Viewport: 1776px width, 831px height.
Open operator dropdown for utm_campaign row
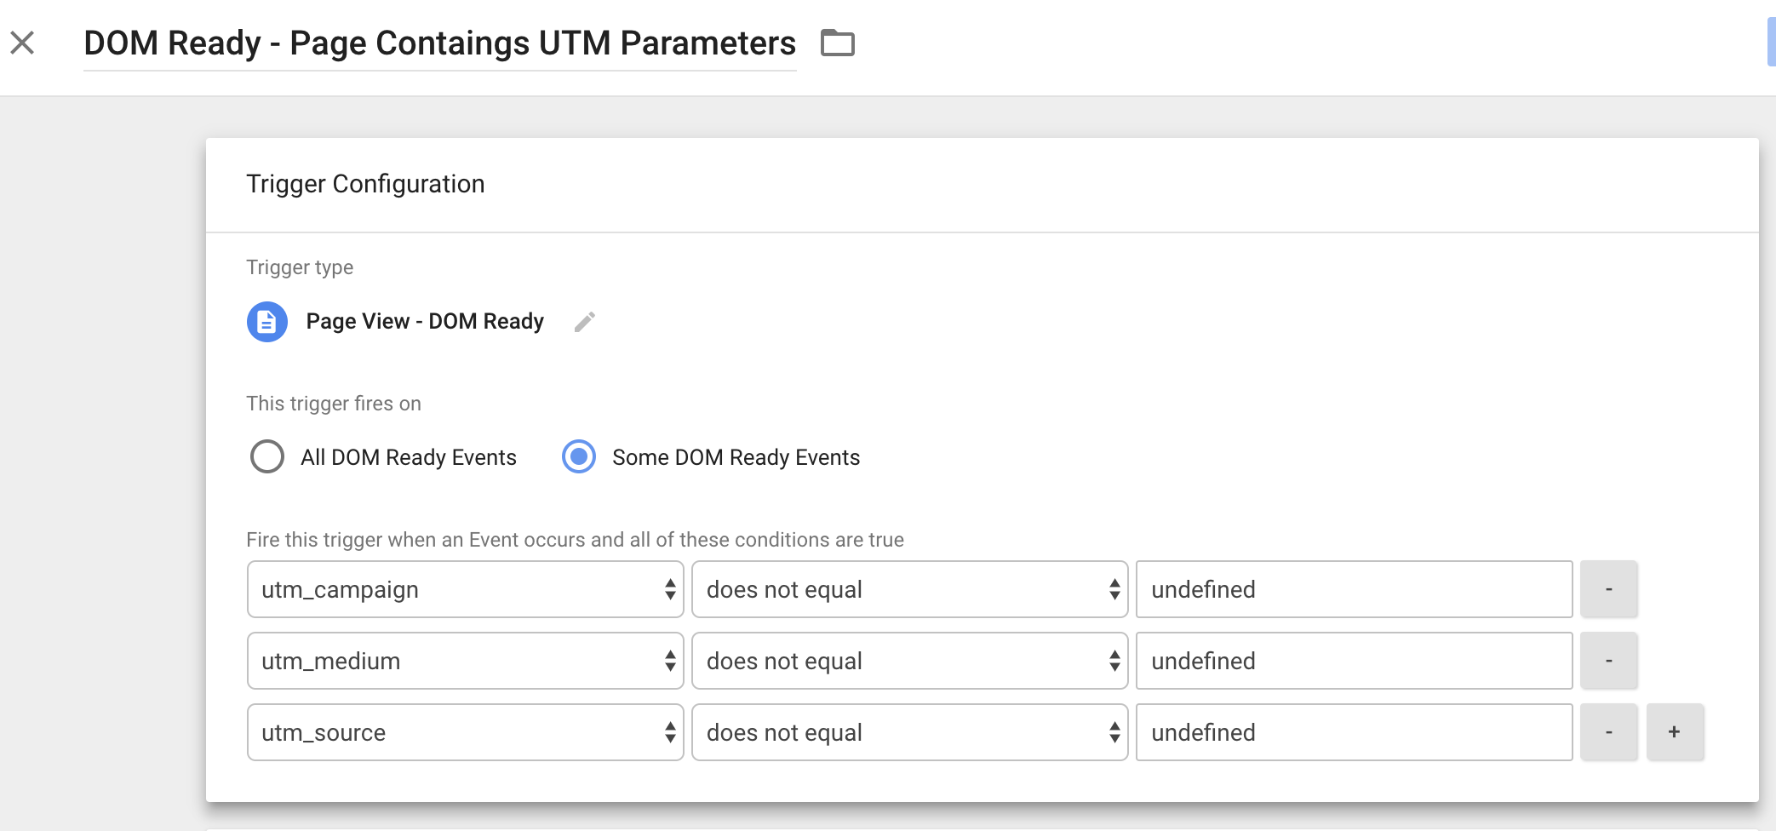tap(909, 589)
